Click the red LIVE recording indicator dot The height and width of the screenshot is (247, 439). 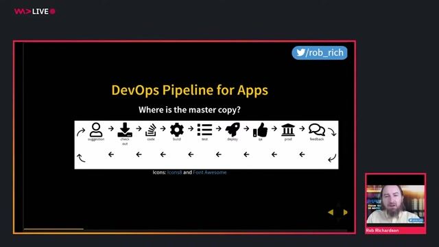(53, 12)
